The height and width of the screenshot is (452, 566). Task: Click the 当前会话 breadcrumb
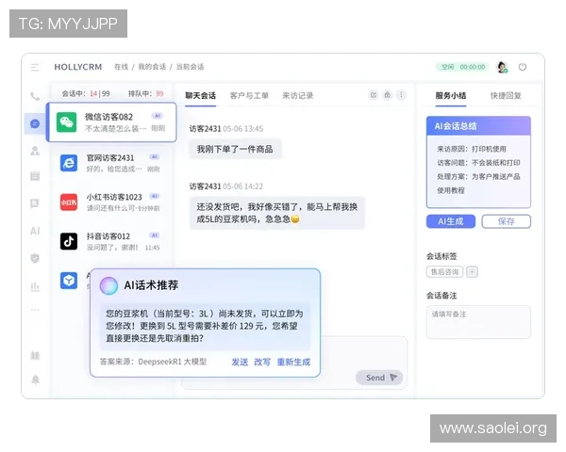pos(190,67)
